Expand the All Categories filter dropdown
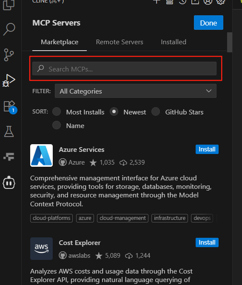Screen dimensions: 242x285 [x=136, y=91]
